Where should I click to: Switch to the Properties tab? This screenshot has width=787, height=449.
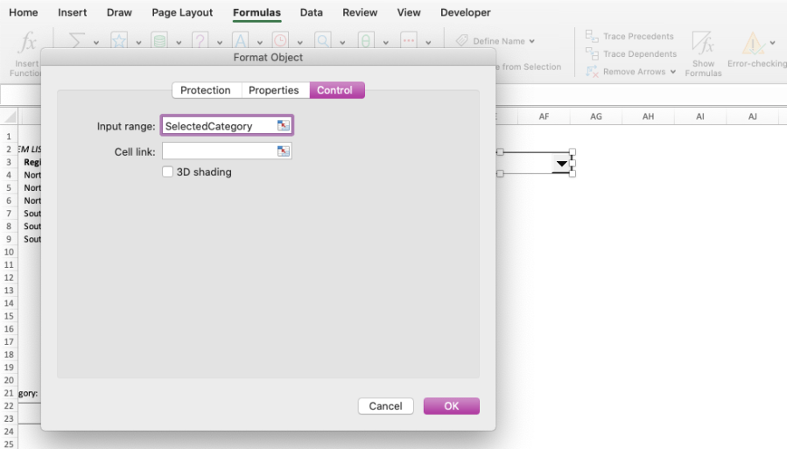click(273, 90)
